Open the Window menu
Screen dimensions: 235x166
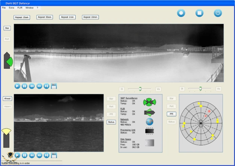pyautogui.click(x=29, y=7)
